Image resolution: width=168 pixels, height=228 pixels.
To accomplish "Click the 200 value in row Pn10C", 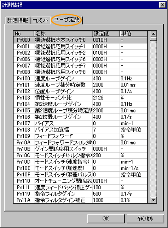I will (106, 155).
